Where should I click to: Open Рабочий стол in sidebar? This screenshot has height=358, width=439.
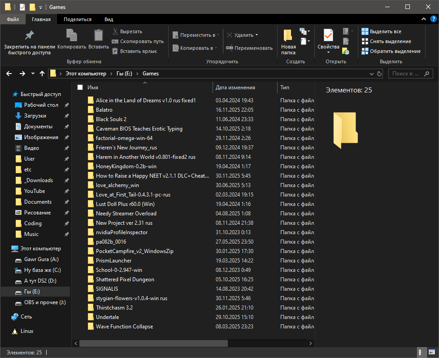tap(37, 105)
